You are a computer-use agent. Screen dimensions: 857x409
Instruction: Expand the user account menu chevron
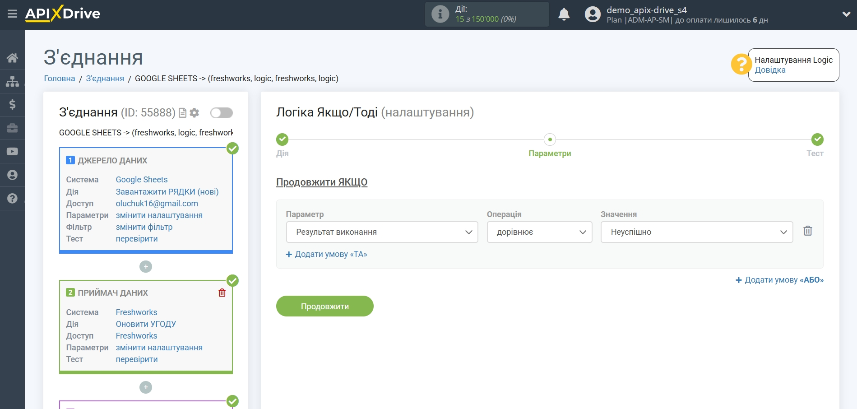tap(846, 14)
